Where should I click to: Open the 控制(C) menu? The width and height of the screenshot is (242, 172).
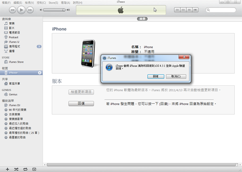coord(41,3)
